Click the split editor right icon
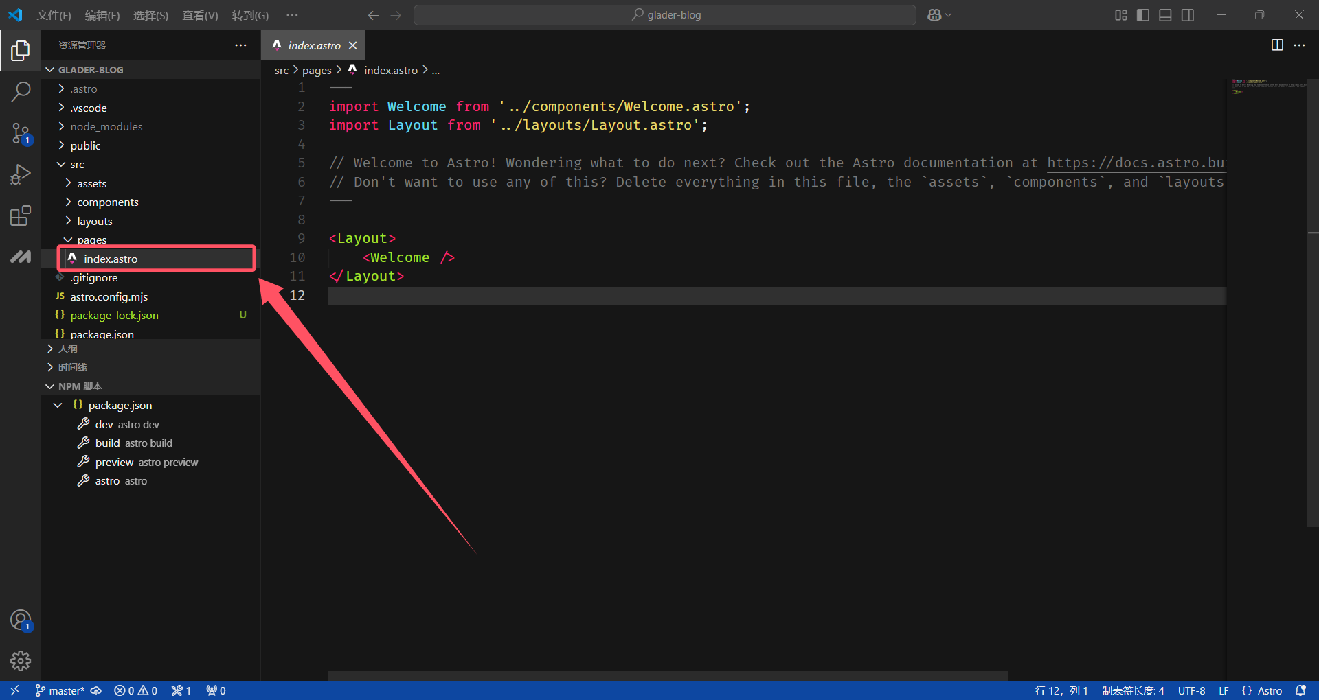 [1277, 45]
